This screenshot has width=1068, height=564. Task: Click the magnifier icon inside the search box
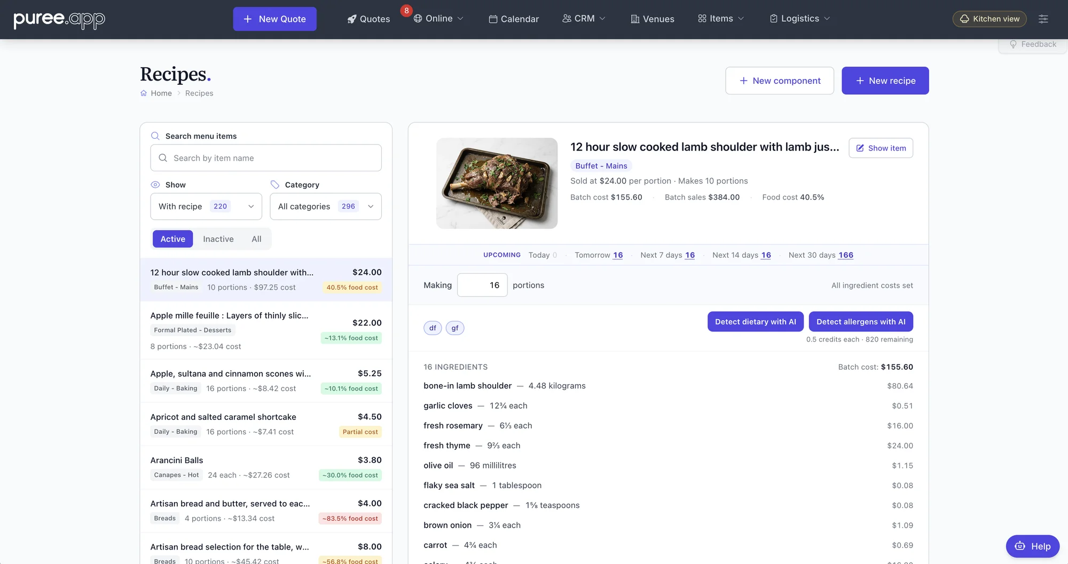(x=163, y=158)
